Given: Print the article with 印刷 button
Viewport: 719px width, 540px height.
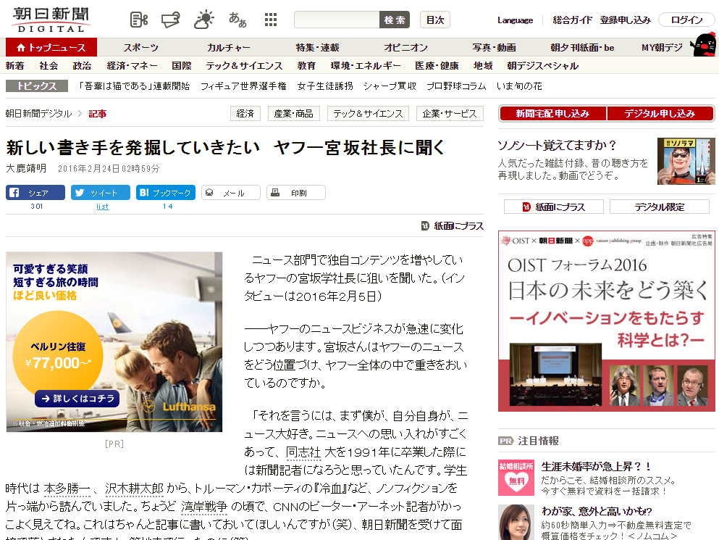Looking at the screenshot, I should (x=296, y=193).
